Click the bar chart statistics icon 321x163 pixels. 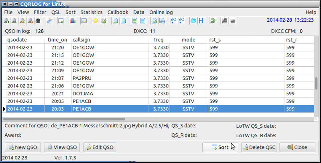[x=72, y=20]
